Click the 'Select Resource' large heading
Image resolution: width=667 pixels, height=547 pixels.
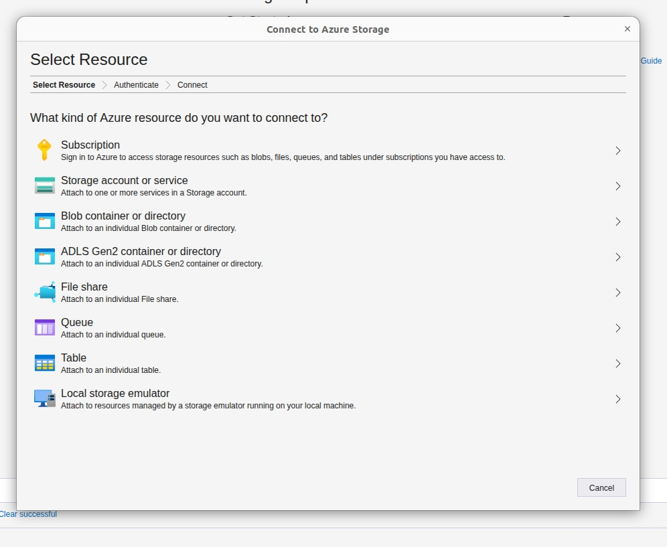[x=89, y=60]
